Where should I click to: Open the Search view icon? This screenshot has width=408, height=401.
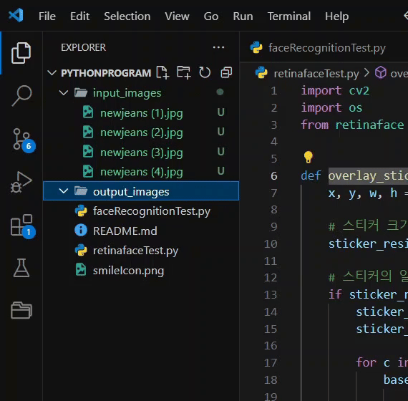pos(21,95)
